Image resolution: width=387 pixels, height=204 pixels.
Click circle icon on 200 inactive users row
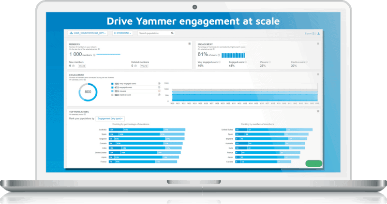tap(159, 95)
